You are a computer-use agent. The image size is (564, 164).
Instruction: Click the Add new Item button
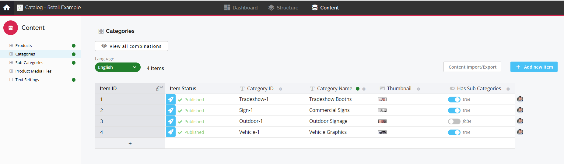tap(534, 67)
